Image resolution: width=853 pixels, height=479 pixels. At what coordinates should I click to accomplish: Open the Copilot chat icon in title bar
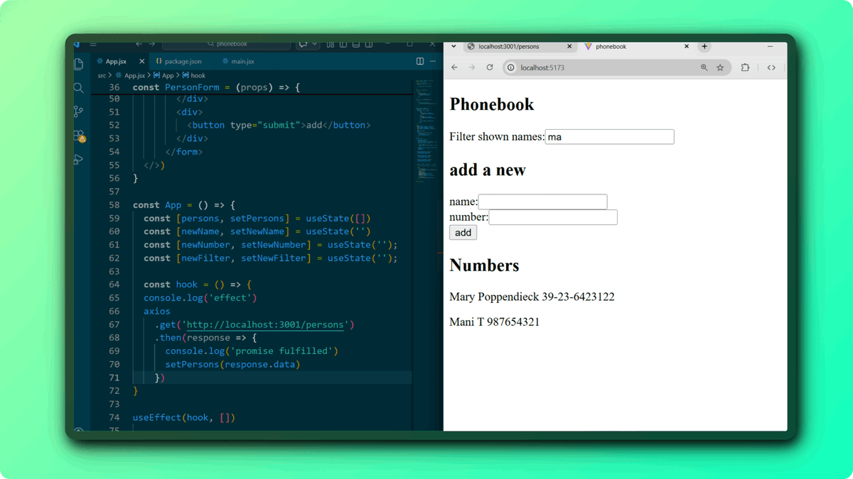coord(304,44)
